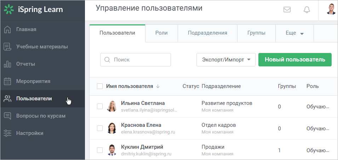Select Пользователи in the sidebar
The image size is (338, 160).
click(42, 99)
